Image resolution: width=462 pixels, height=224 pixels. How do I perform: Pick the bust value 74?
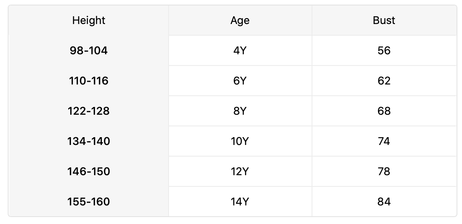pyautogui.click(x=384, y=141)
